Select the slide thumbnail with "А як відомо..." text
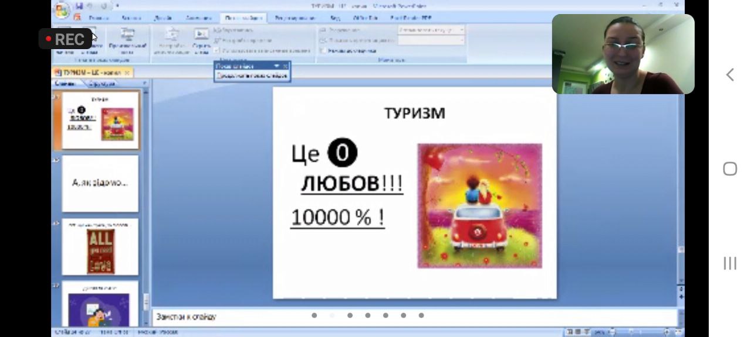The width and height of the screenshot is (751, 337). (100, 183)
